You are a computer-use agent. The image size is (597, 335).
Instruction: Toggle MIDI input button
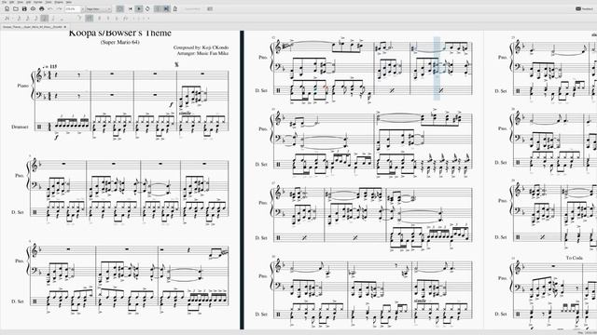coord(119,8)
